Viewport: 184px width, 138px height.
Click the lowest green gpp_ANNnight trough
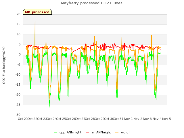50,108
